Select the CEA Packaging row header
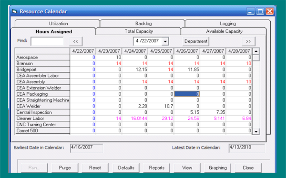This screenshot has width=286, height=178. (42, 94)
